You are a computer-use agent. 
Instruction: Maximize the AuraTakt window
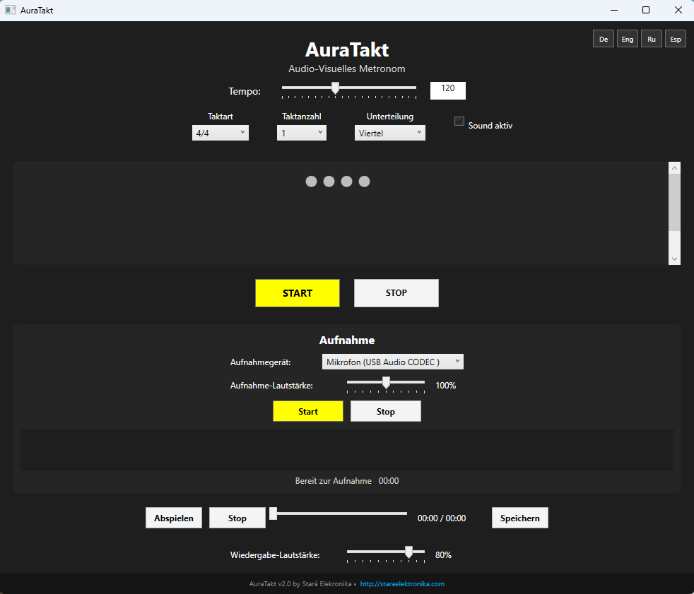tap(646, 10)
